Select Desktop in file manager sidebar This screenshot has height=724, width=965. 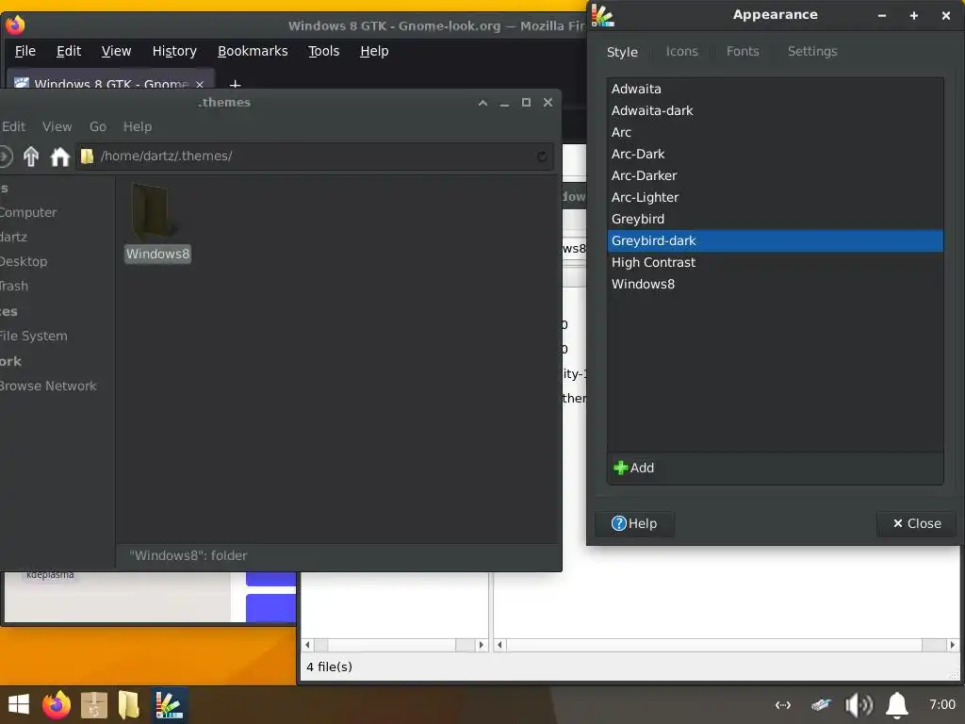24,262
